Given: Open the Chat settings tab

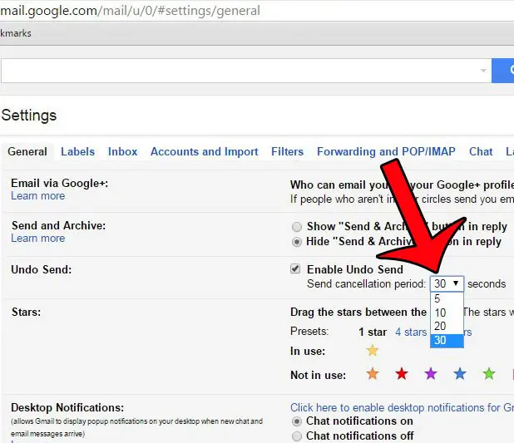Looking at the screenshot, I should coord(481,152).
